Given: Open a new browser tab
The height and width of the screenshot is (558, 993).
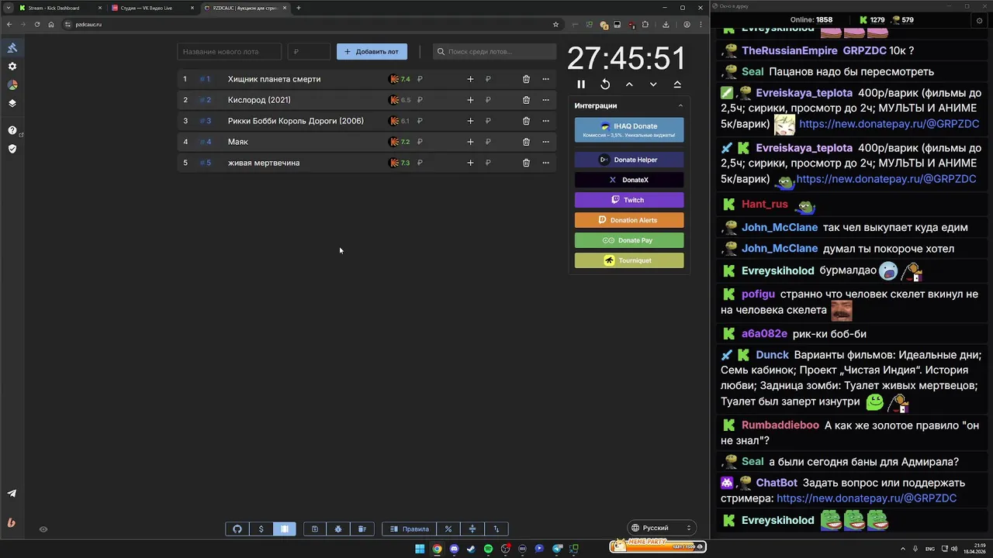Looking at the screenshot, I should coord(299,8).
